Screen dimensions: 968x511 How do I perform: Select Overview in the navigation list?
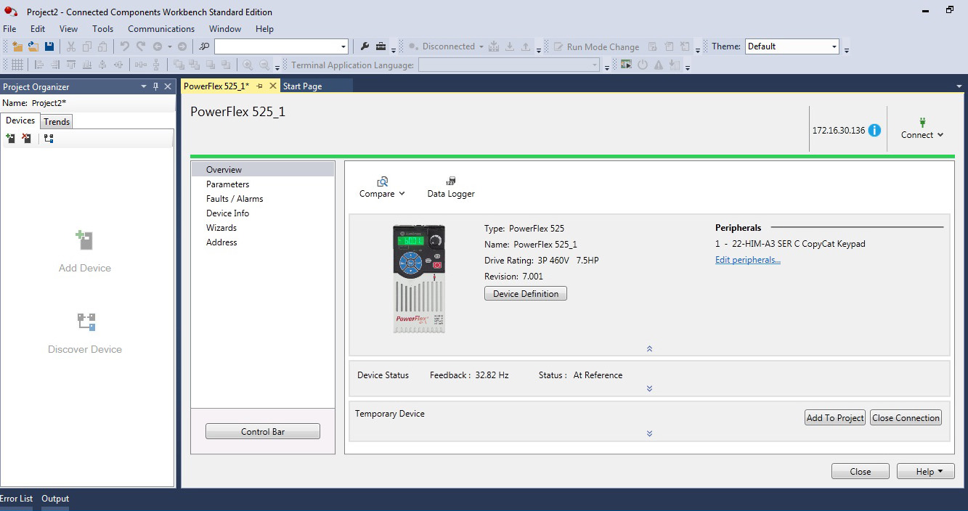coord(263,169)
